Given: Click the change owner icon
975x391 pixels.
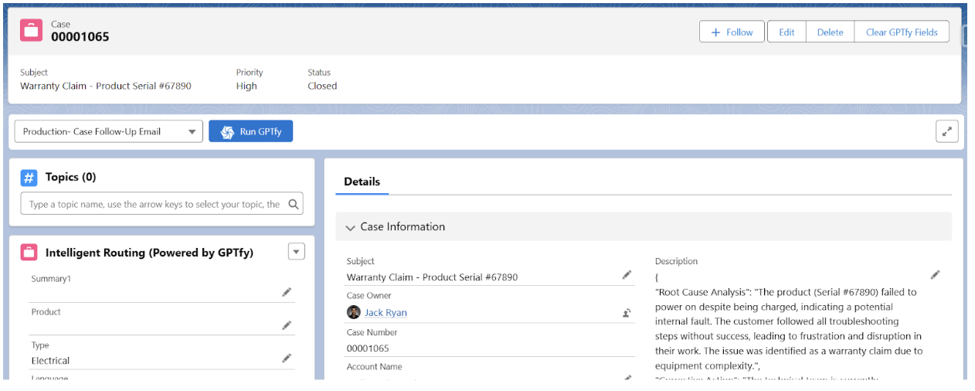Looking at the screenshot, I should (627, 312).
